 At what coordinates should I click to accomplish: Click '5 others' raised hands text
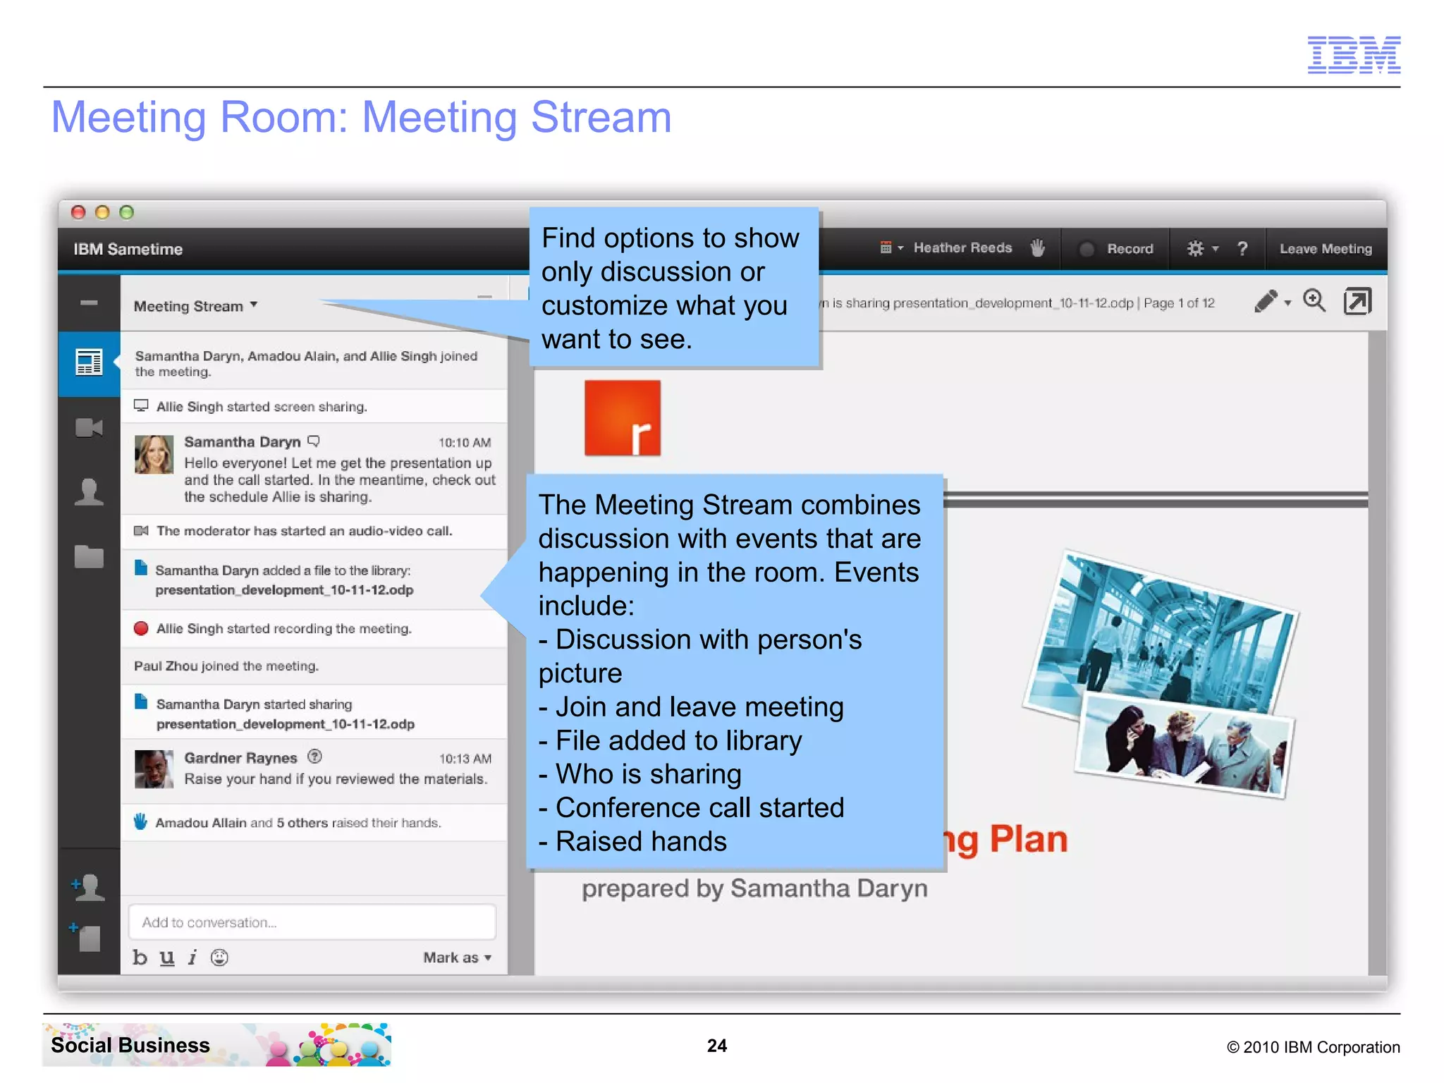coord(302,823)
